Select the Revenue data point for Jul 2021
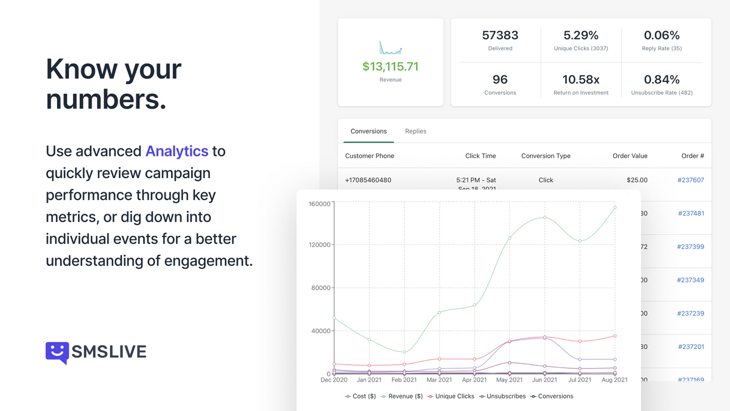The height and width of the screenshot is (411, 730). pos(580,241)
